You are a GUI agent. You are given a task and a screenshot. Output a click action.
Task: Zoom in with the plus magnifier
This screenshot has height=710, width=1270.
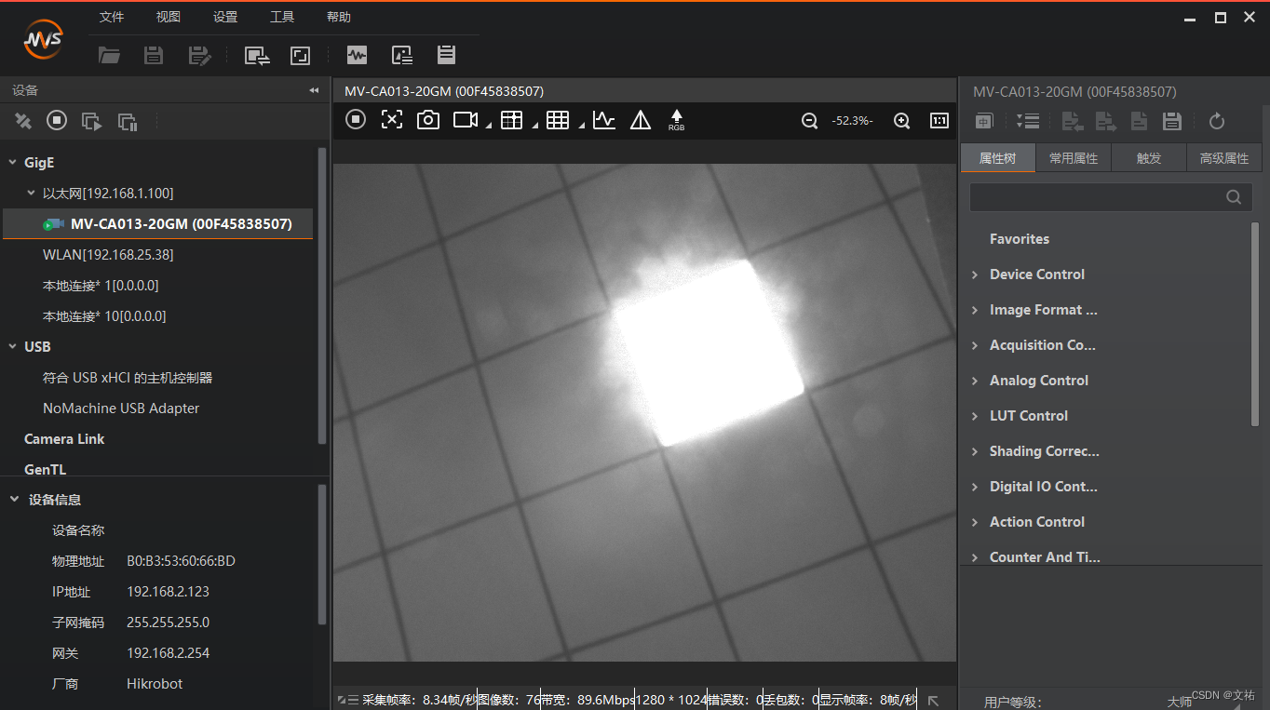pos(901,121)
